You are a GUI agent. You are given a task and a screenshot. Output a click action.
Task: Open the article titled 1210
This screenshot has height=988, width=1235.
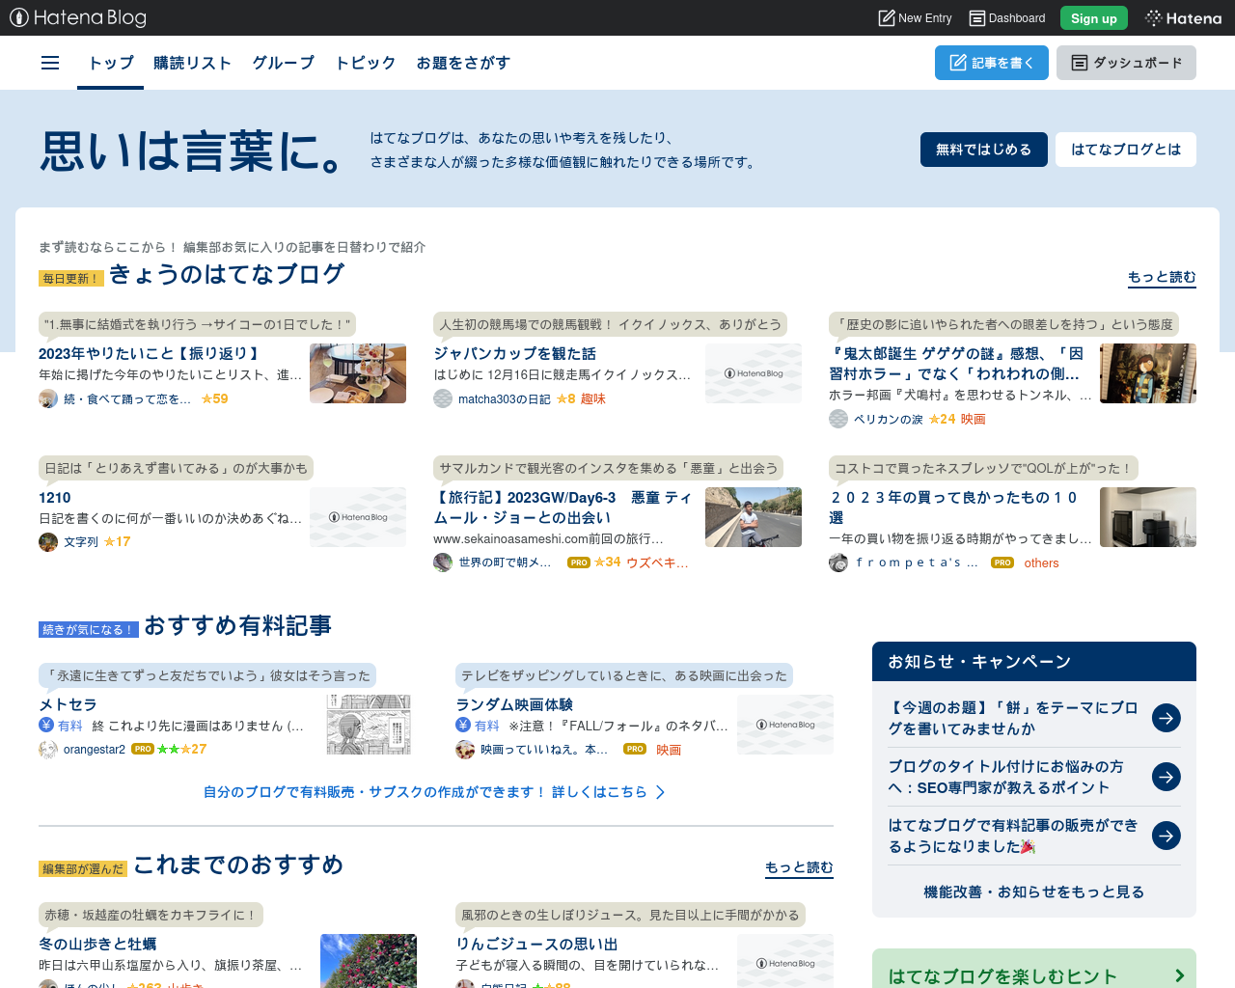pos(55,497)
